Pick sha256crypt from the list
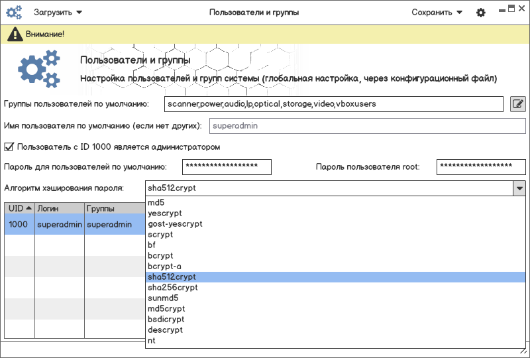The height and width of the screenshot is (358, 530). 173,288
